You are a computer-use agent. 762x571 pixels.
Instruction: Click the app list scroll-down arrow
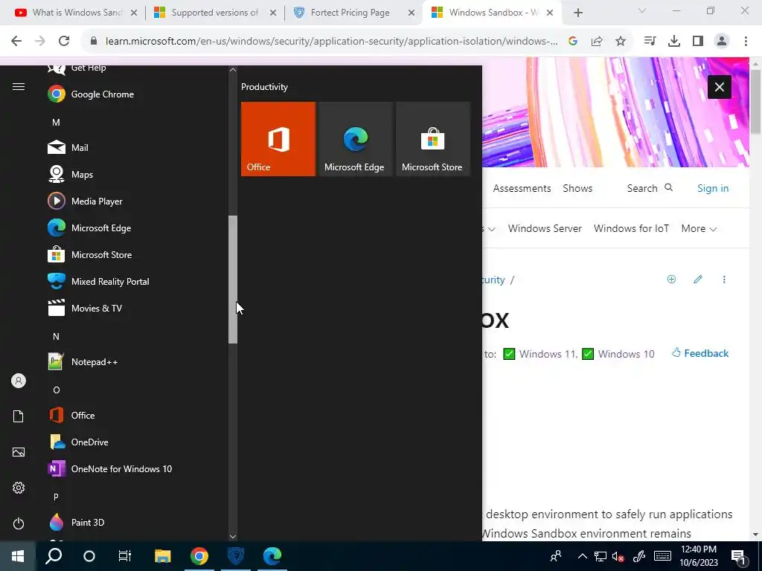[x=233, y=537]
